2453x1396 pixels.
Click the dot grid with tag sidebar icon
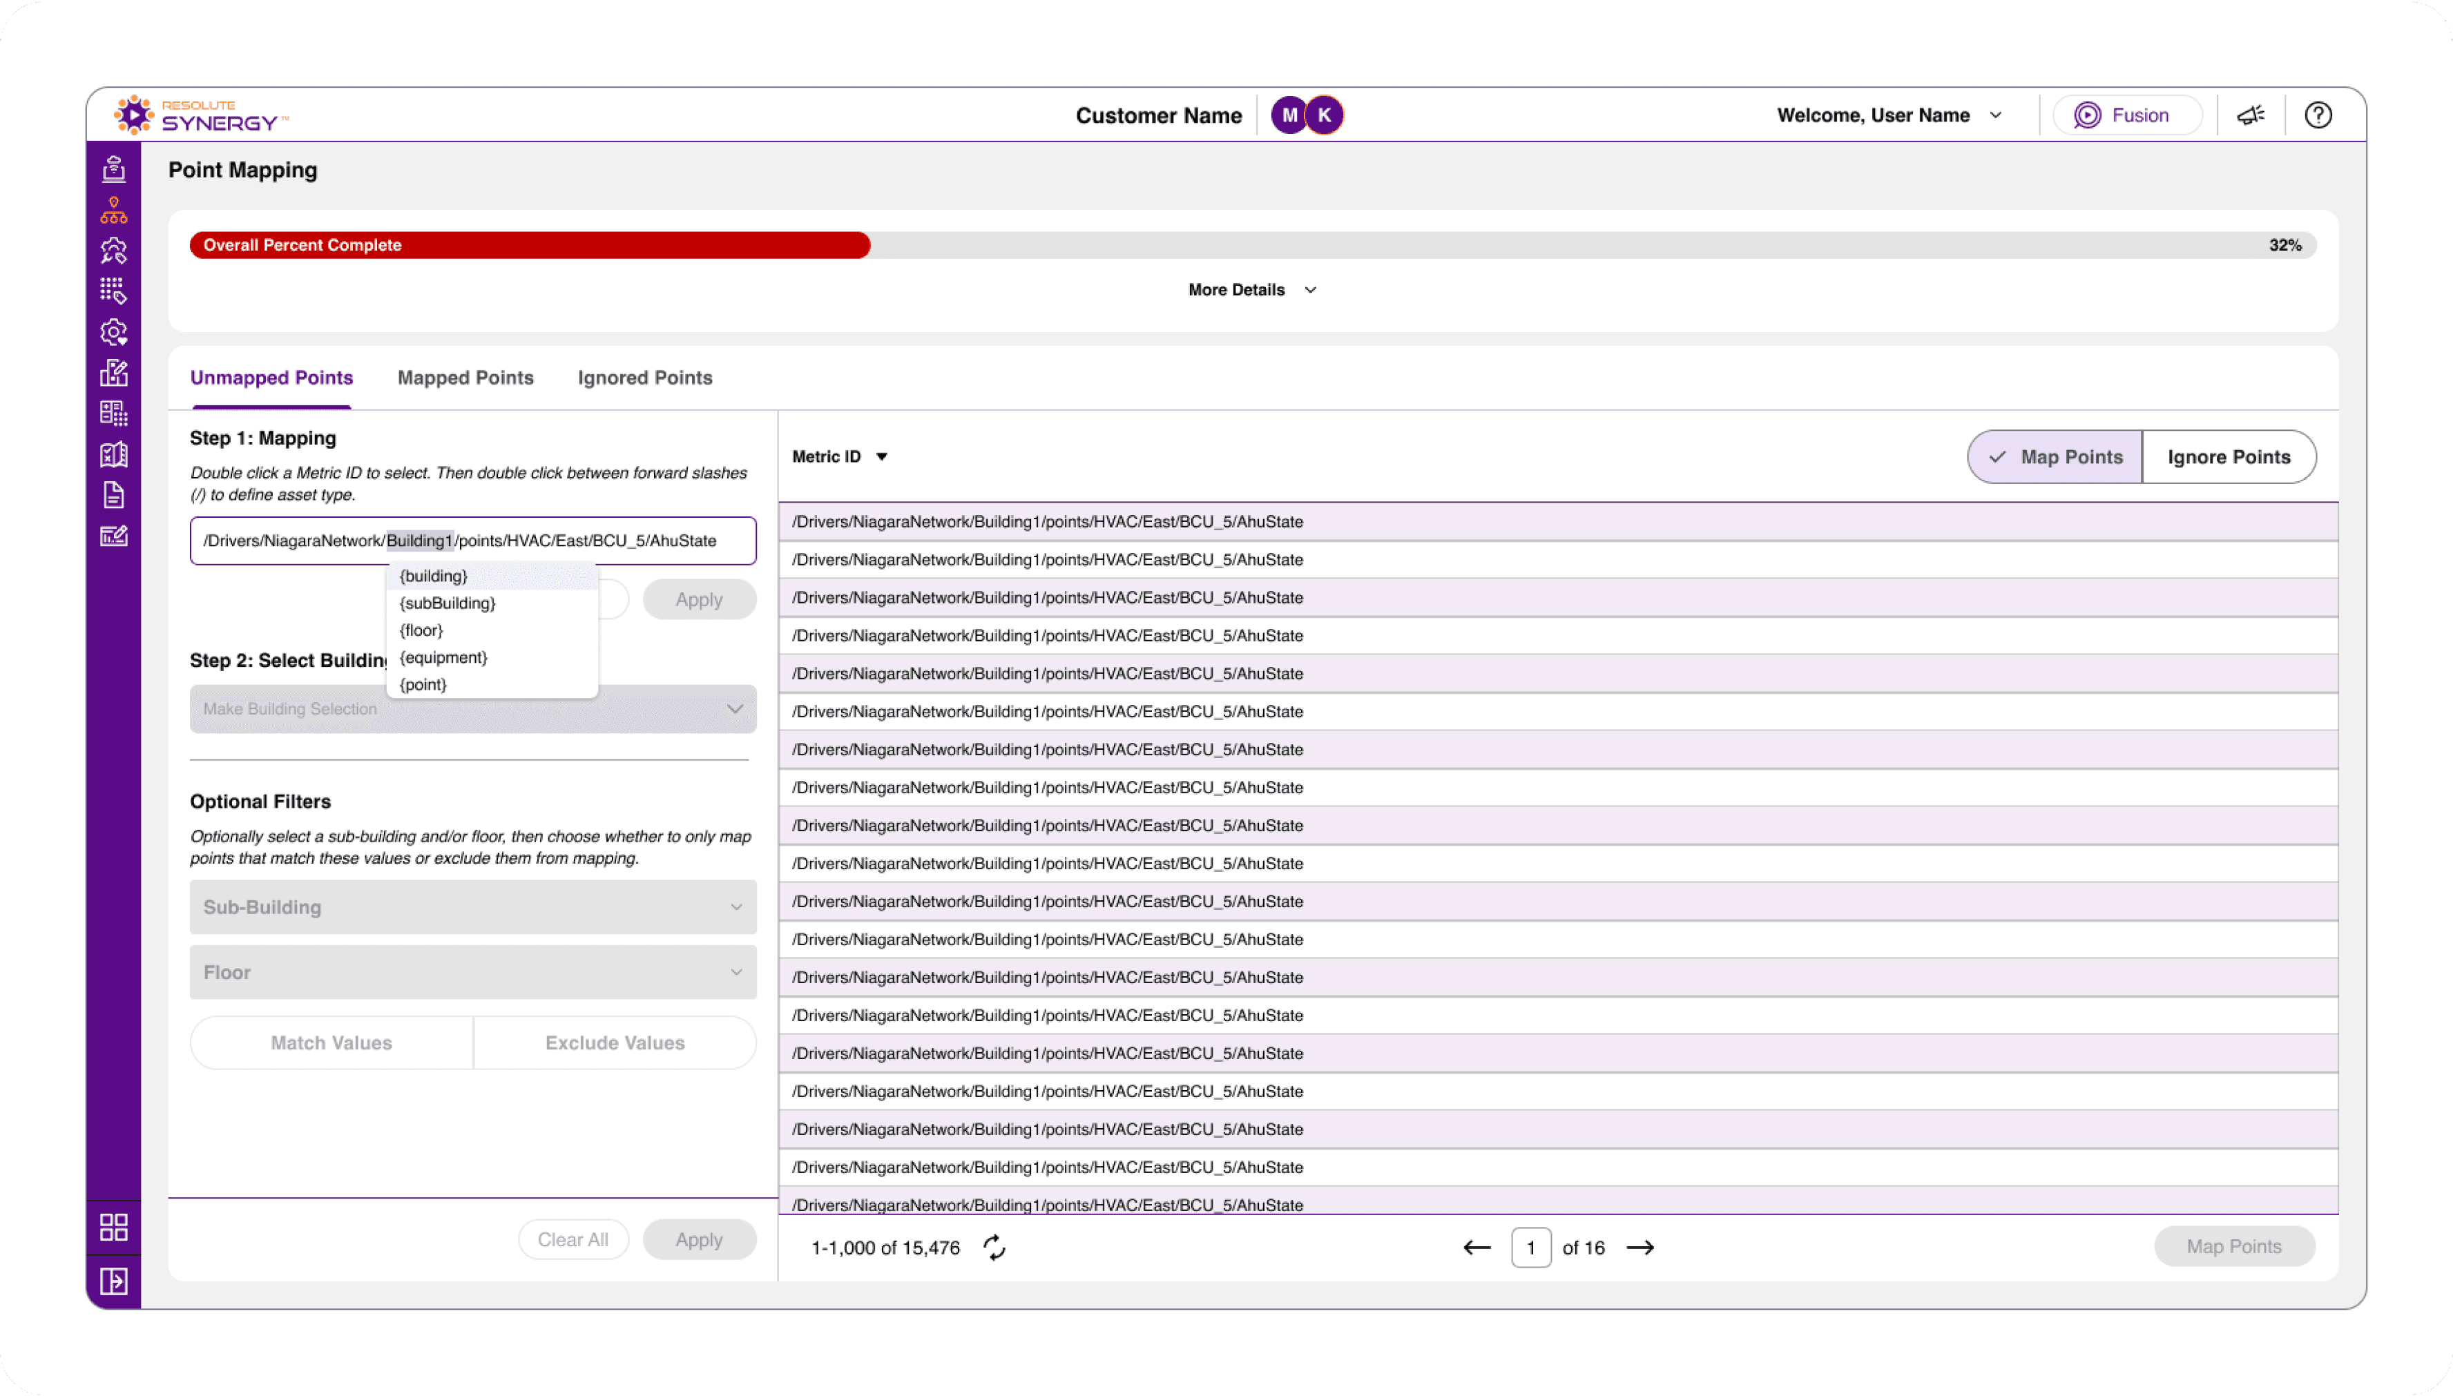pyautogui.click(x=113, y=291)
